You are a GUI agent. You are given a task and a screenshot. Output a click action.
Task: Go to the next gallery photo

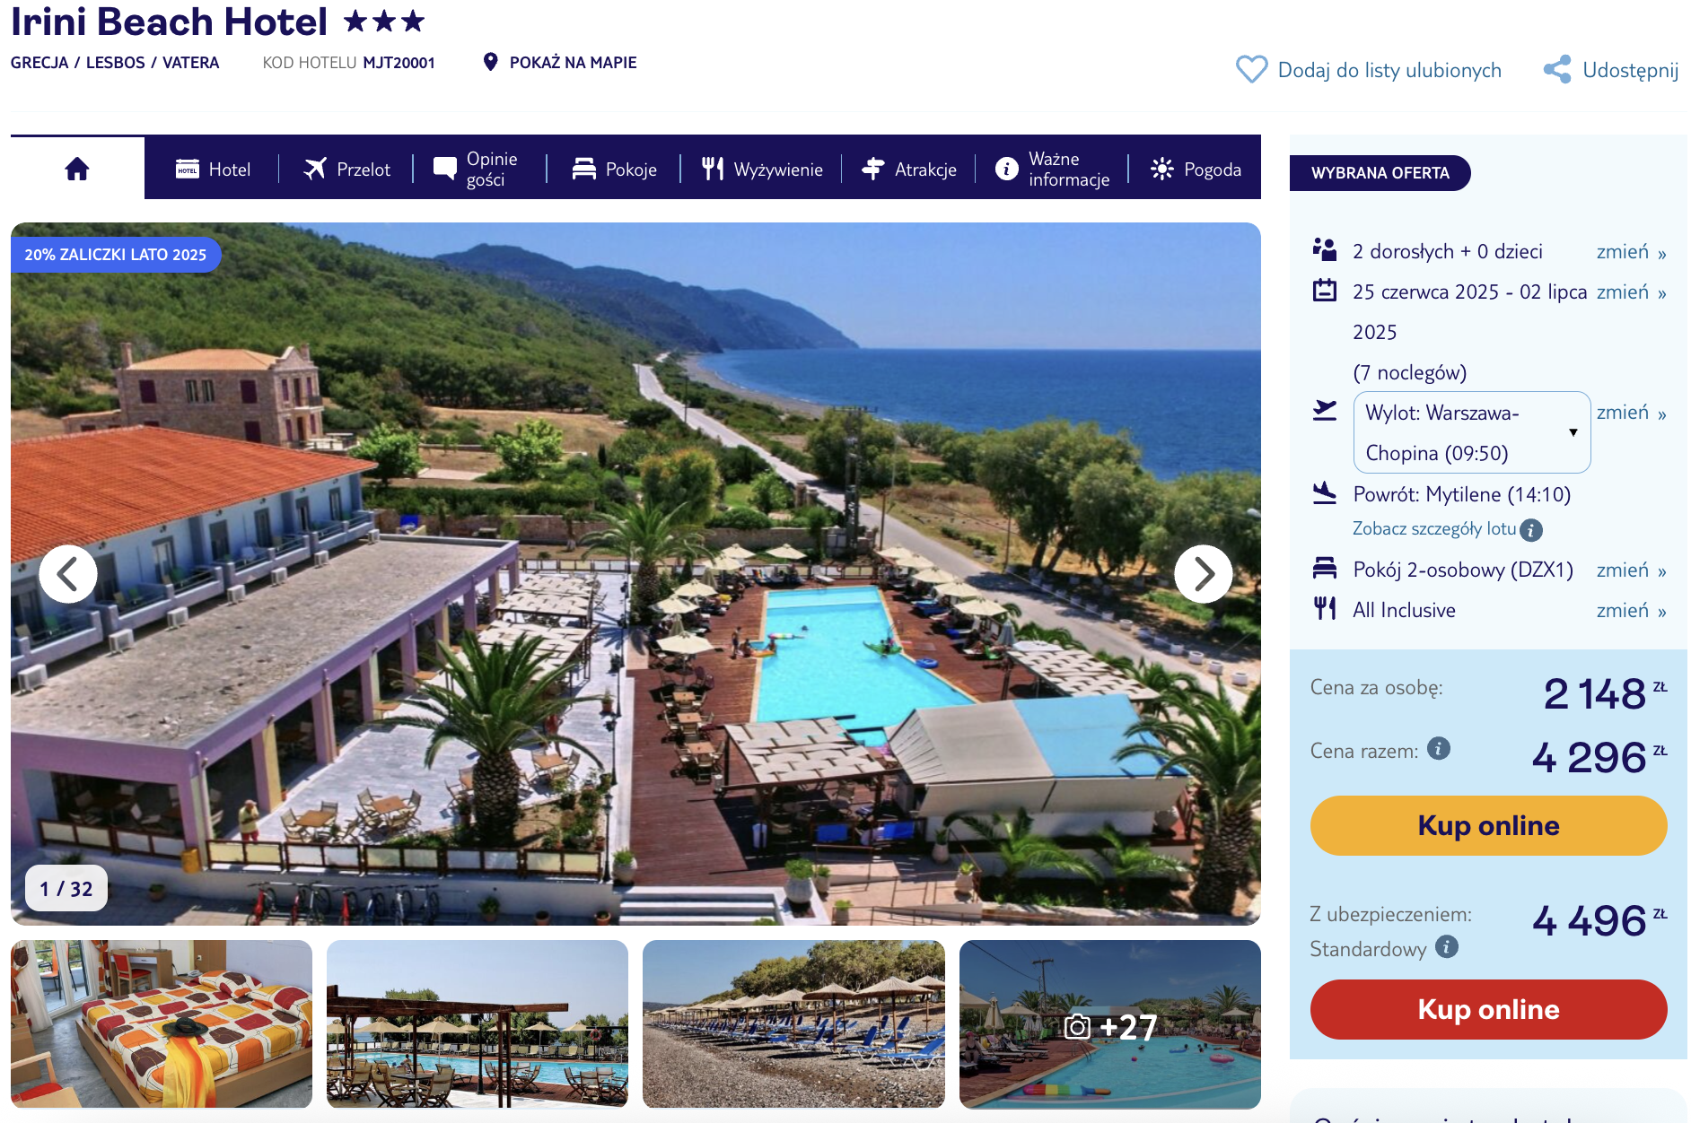[x=1203, y=574]
